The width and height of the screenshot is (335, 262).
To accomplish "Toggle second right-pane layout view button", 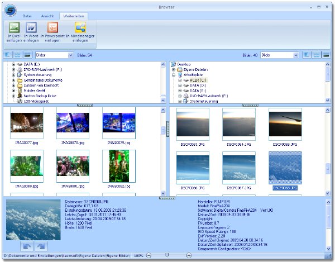I will [317, 55].
